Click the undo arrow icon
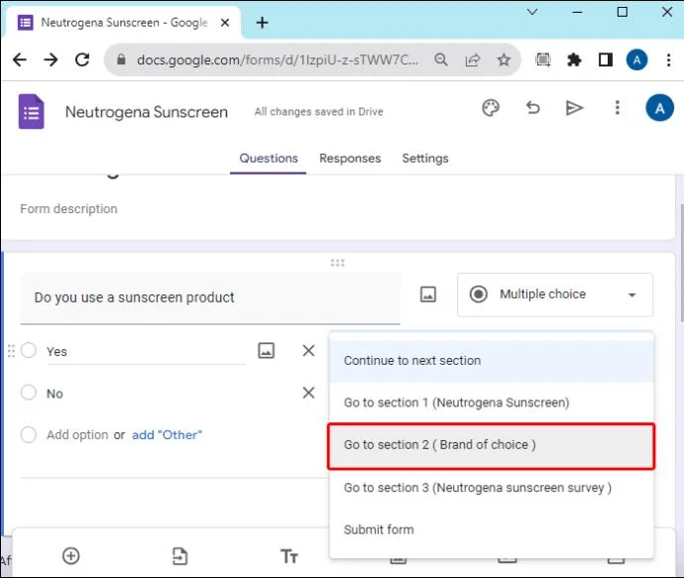This screenshot has width=684, height=578. click(x=532, y=107)
